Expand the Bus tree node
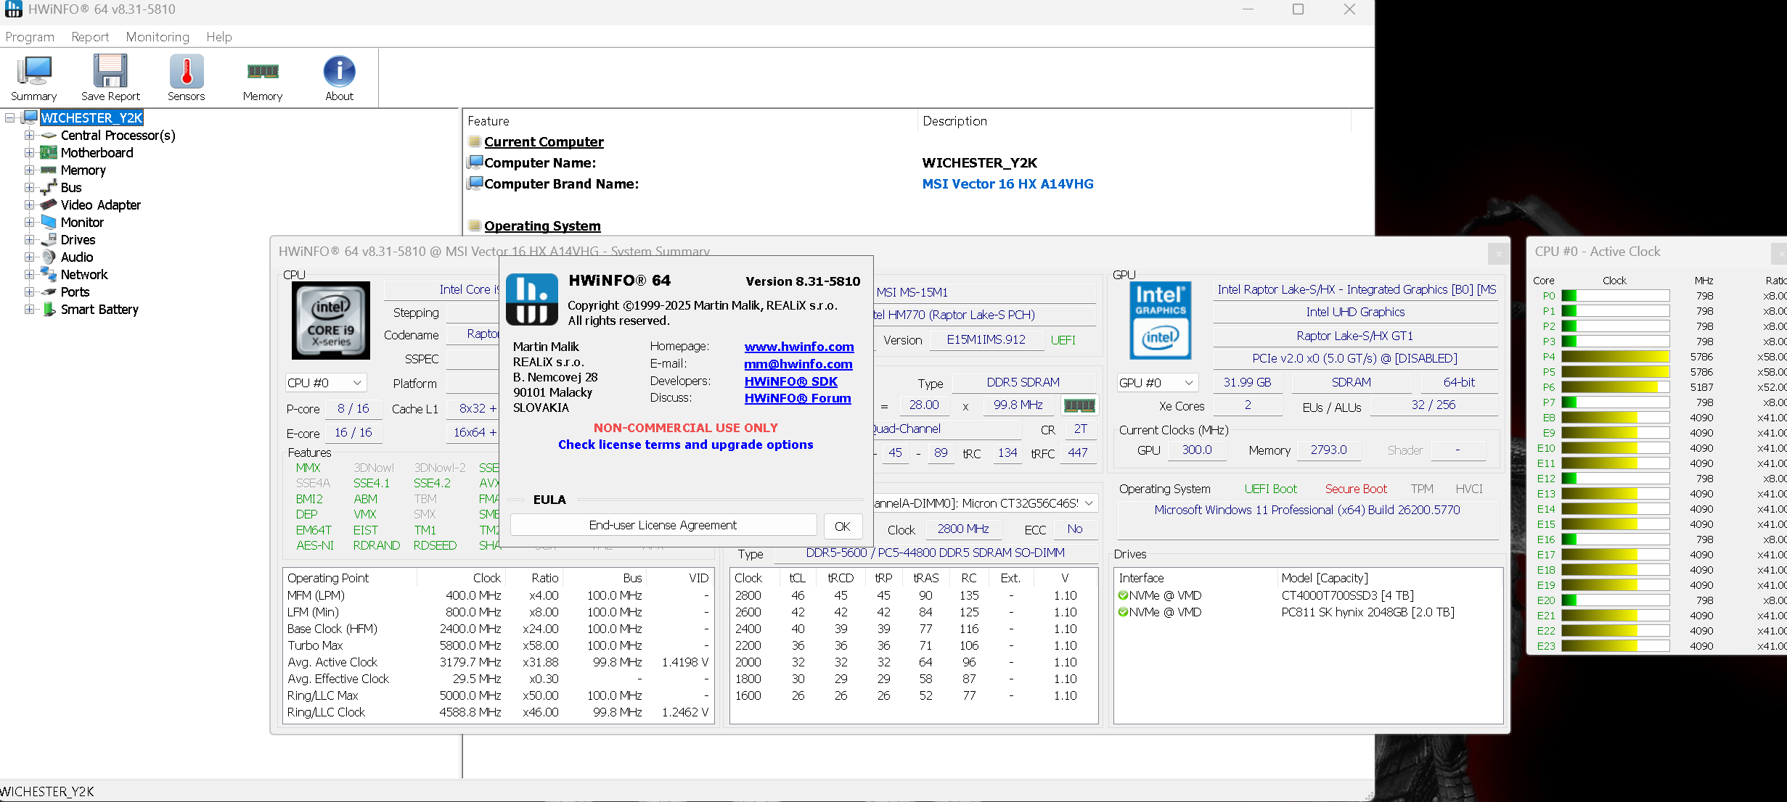The image size is (1787, 802). (x=29, y=188)
